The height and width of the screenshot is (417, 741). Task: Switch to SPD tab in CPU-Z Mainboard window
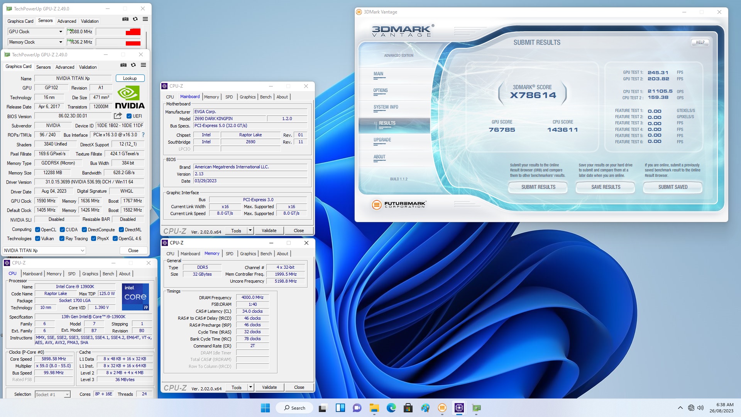[229, 97]
